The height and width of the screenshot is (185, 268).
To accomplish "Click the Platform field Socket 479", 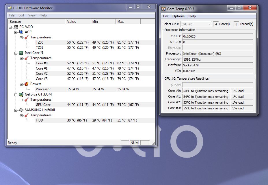I will click(217, 65).
